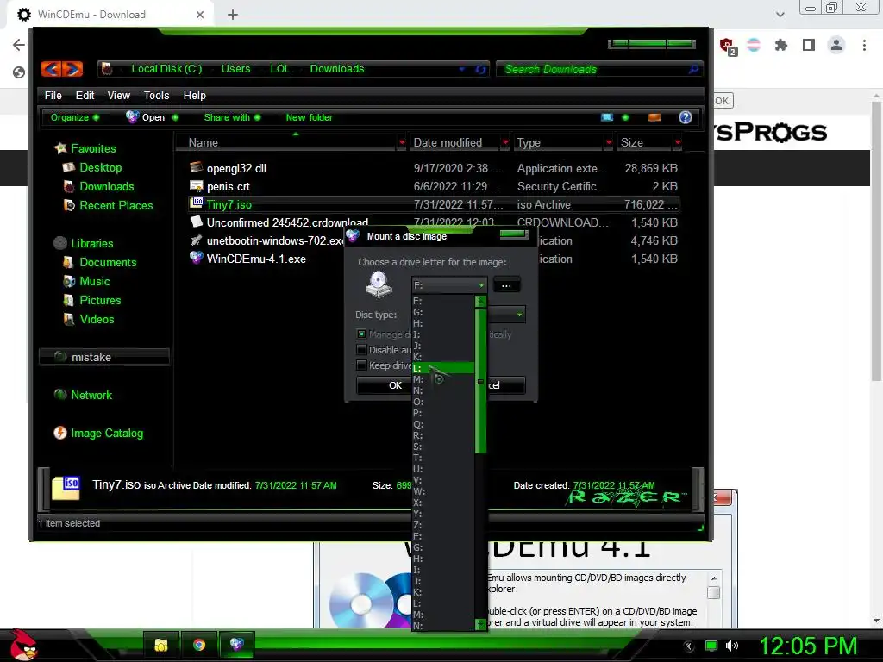Click the search magnifier icon
Viewport: 883px width, 662px height.
[694, 69]
